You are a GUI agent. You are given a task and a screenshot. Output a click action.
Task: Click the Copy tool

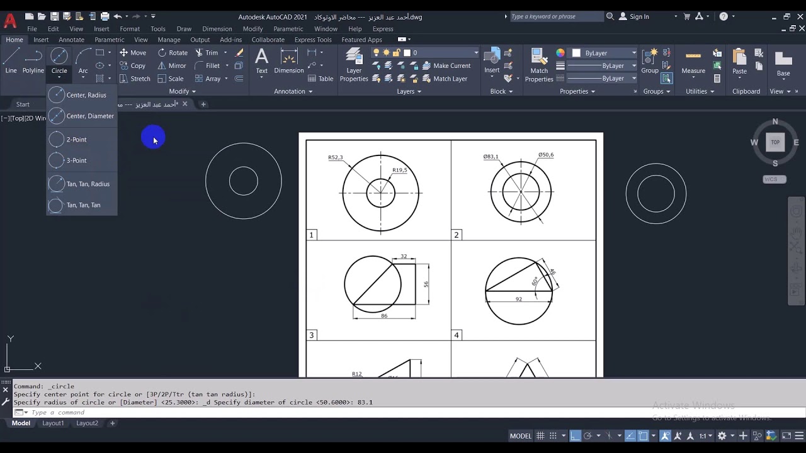pos(133,65)
